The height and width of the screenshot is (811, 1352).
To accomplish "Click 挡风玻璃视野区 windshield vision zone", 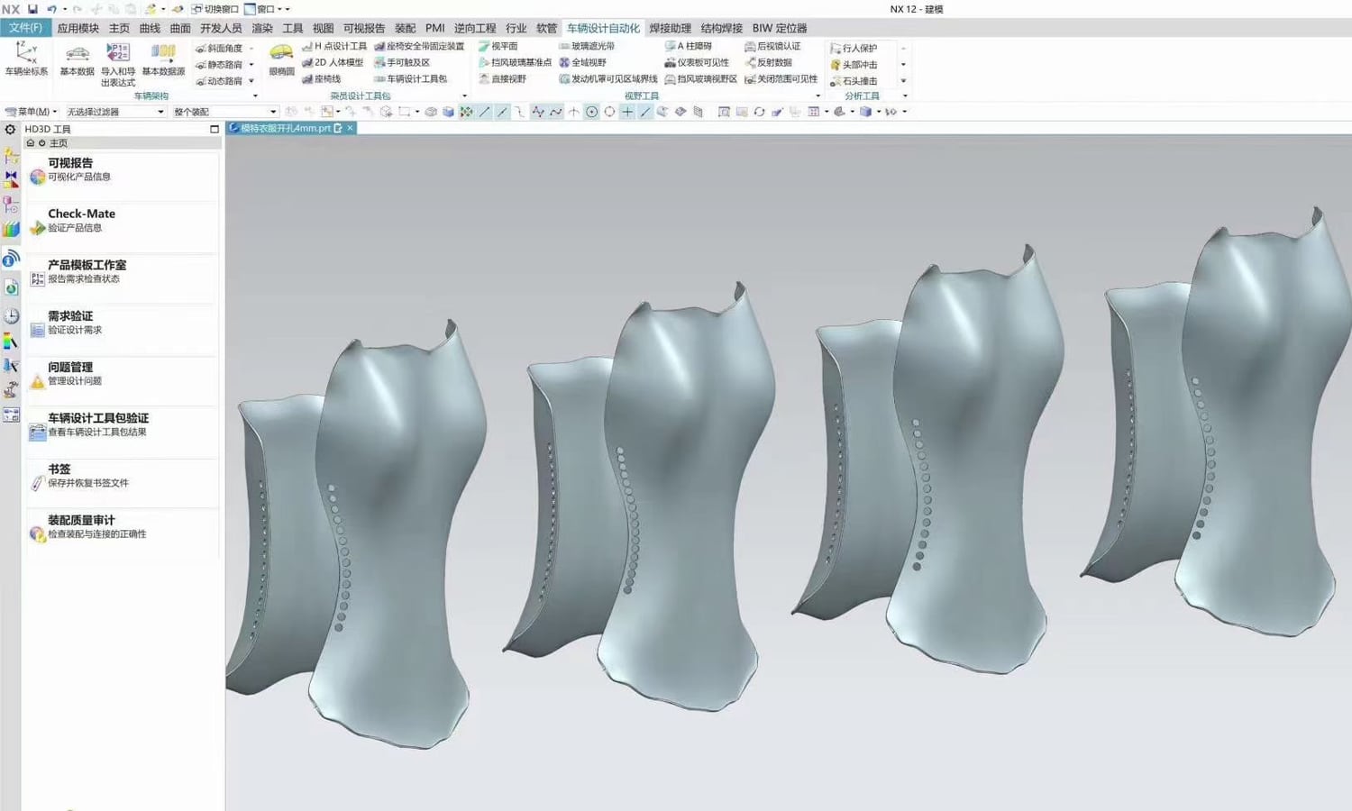I will (x=700, y=78).
